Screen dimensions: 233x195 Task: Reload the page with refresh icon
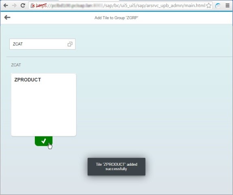[23, 6]
